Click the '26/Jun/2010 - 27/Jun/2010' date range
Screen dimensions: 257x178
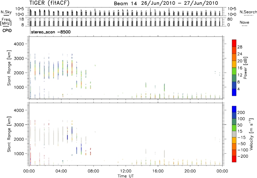(x=180, y=3)
